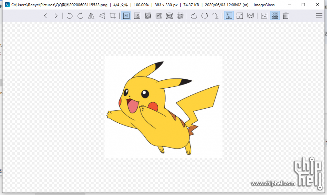This screenshot has width=327, height=195.
Task: Delete the image with trash icon
Action: [286, 16]
